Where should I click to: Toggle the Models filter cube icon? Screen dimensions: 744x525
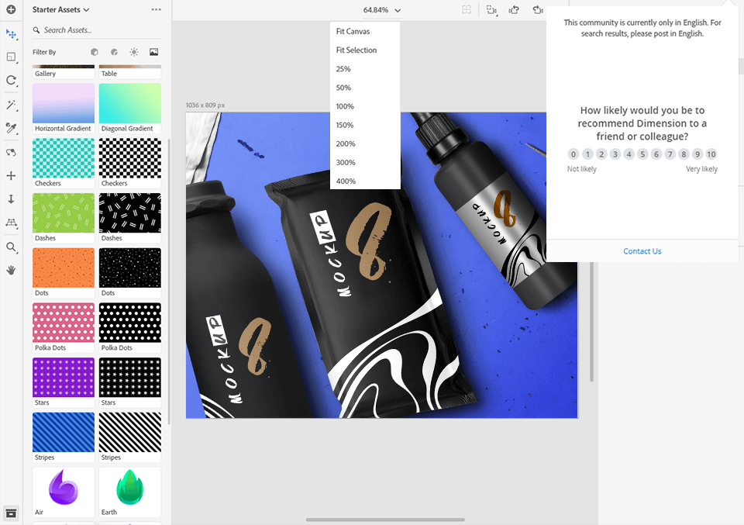point(95,52)
